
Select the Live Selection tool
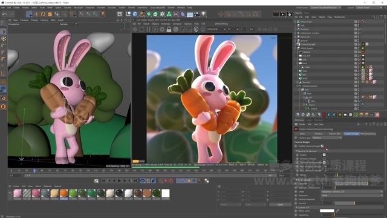point(29,14)
